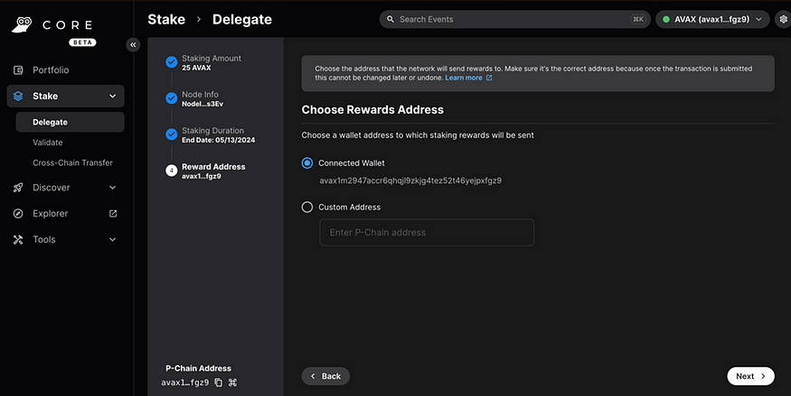
Task: Open the Validate menu item
Action: point(48,143)
